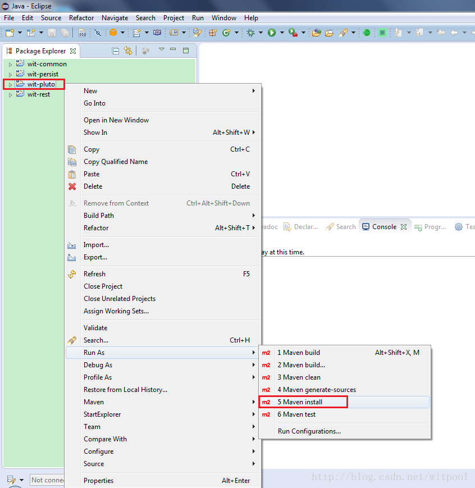475x488 pixels.
Task: Click the New wizard toolbar icon
Action: pyautogui.click(x=10, y=33)
